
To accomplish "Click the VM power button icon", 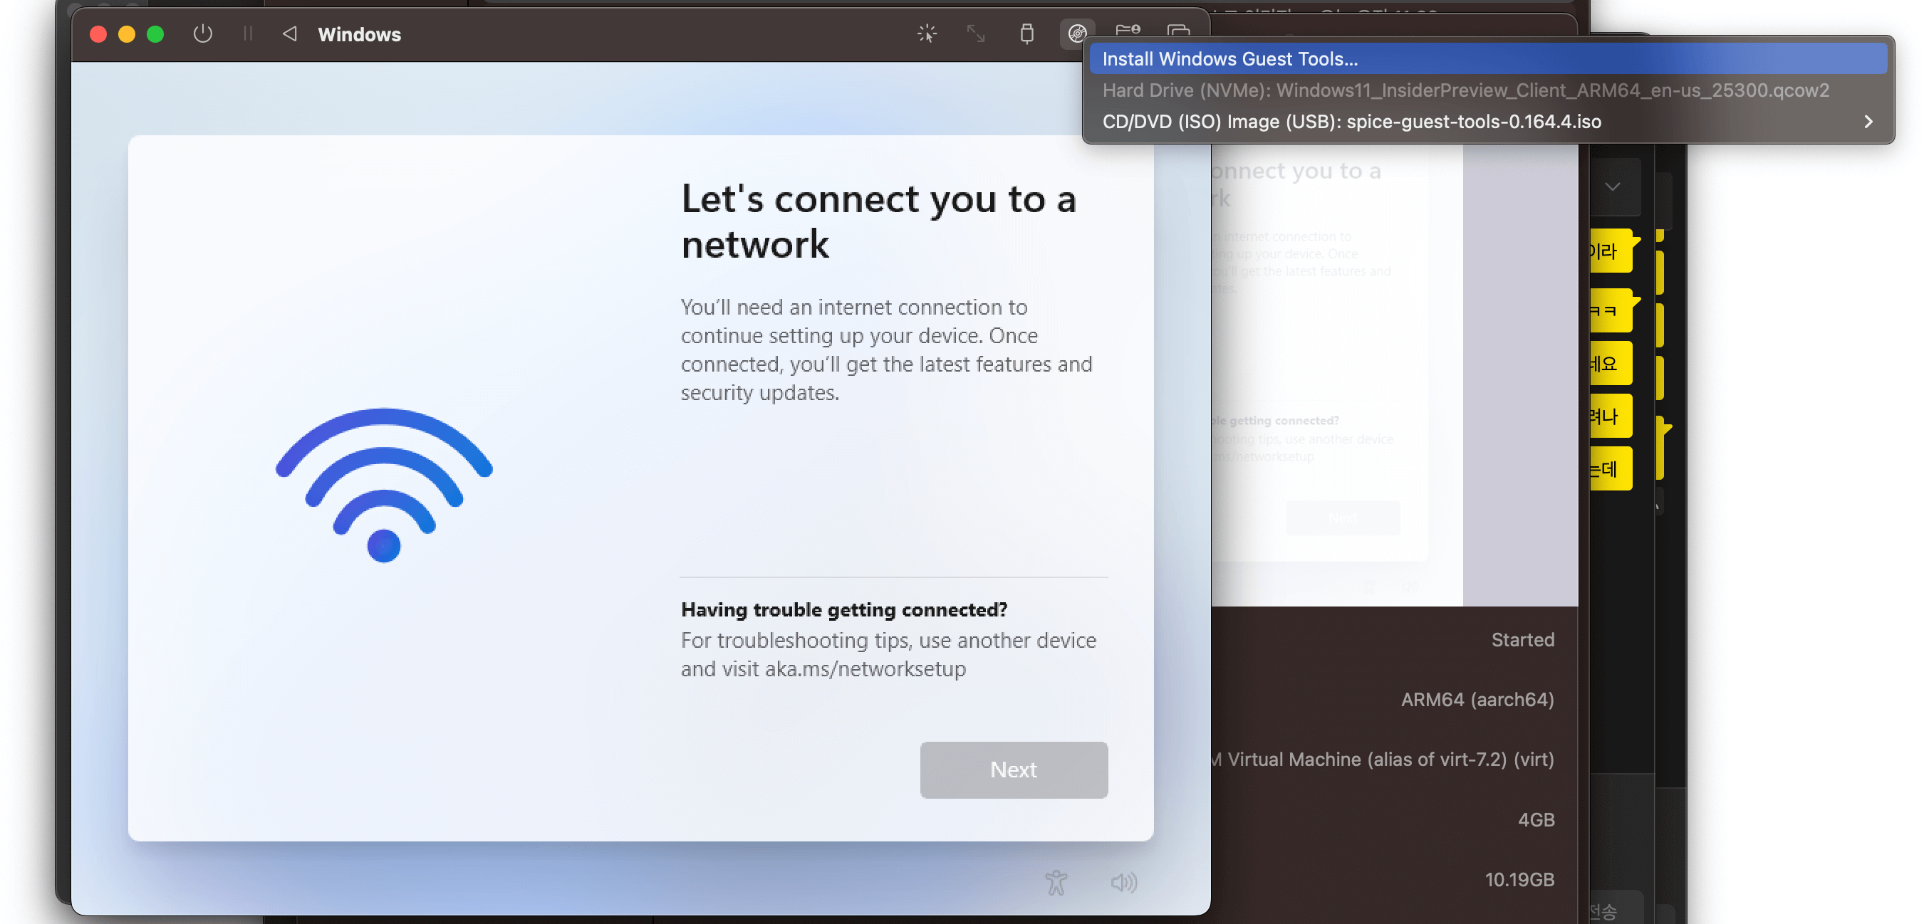I will (202, 33).
